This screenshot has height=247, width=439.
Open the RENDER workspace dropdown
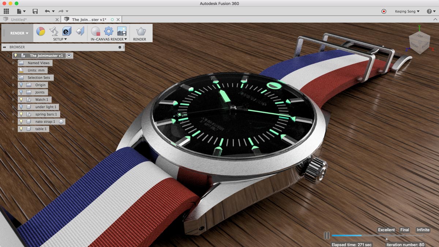point(19,33)
